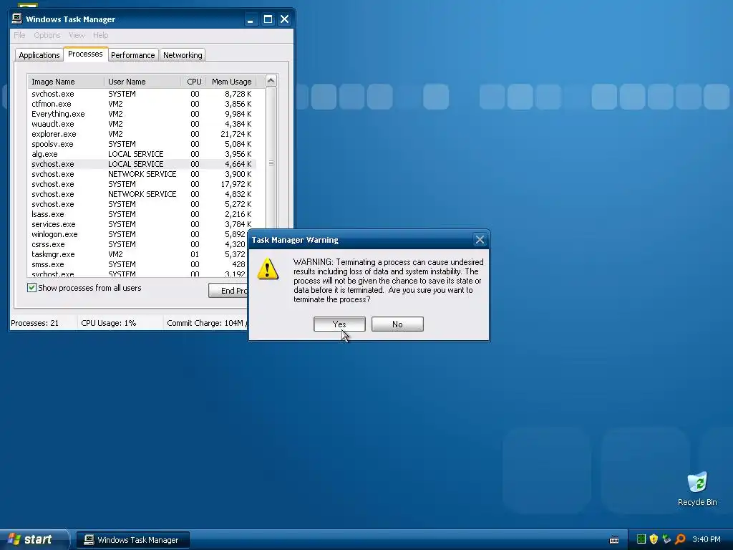Open the Help menu
This screenshot has height=550, width=733.
pyautogui.click(x=100, y=35)
